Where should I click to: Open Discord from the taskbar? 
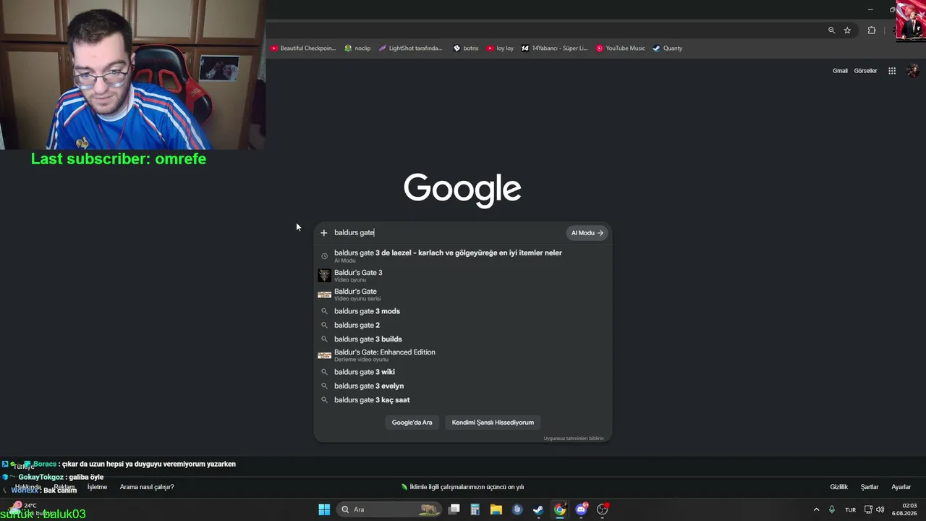581,509
